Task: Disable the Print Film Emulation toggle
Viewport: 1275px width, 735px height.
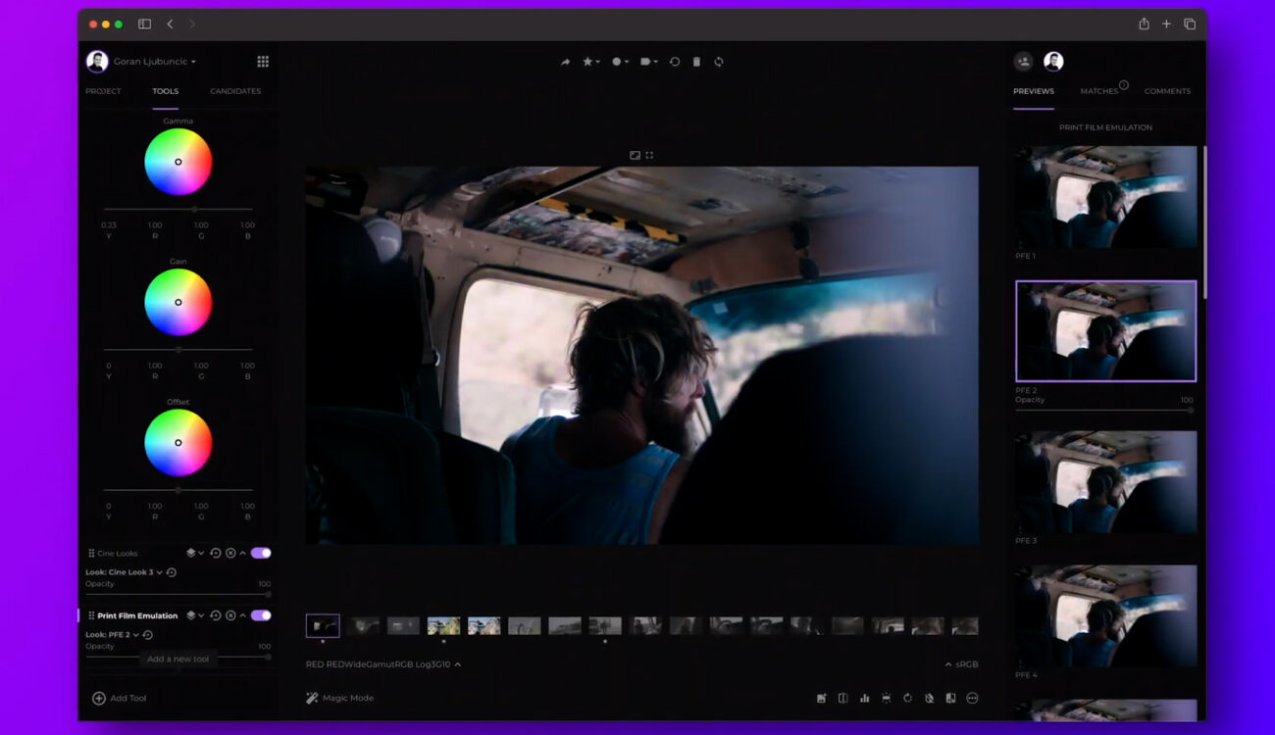Action: [261, 615]
